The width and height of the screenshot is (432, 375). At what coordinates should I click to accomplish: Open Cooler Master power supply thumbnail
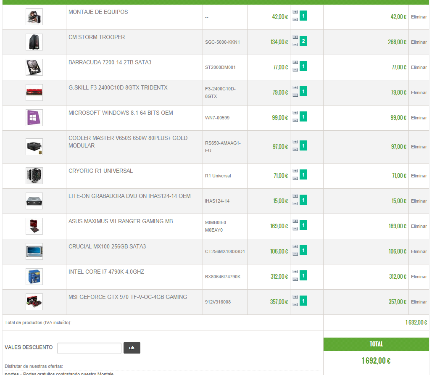coord(34,147)
